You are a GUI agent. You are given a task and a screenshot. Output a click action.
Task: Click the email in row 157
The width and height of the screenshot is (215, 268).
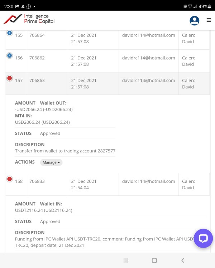tap(148, 81)
